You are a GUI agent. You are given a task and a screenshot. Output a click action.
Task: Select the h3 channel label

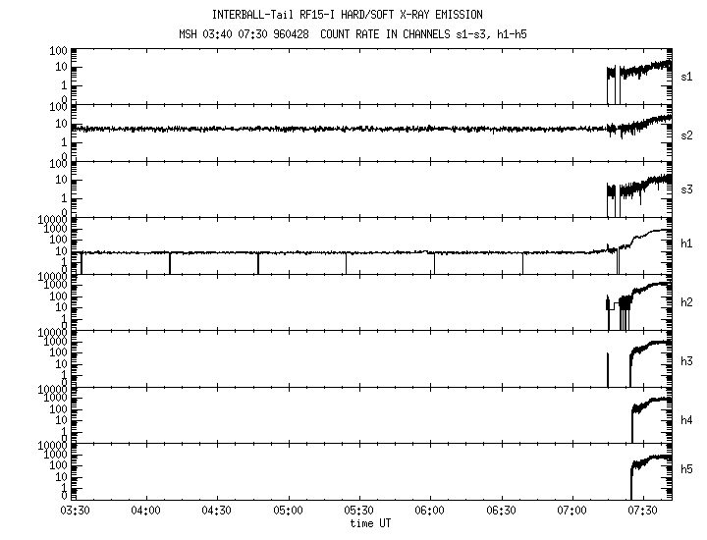click(687, 360)
